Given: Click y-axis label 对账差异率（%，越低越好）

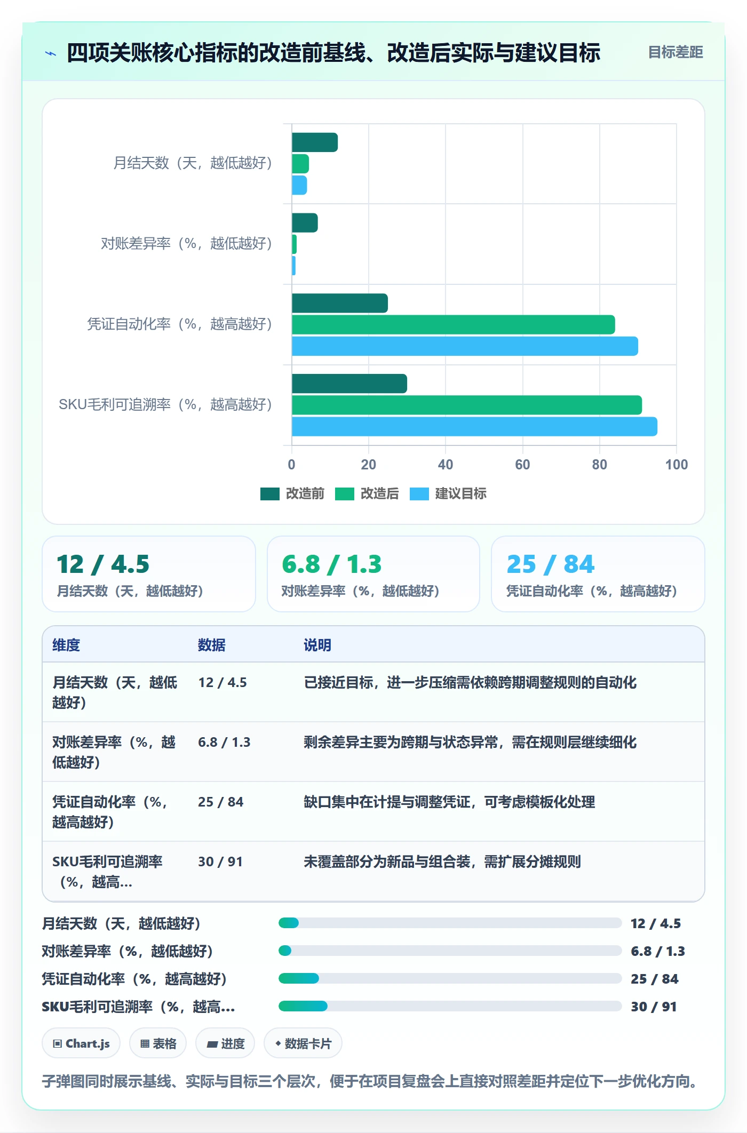Looking at the screenshot, I should point(186,244).
